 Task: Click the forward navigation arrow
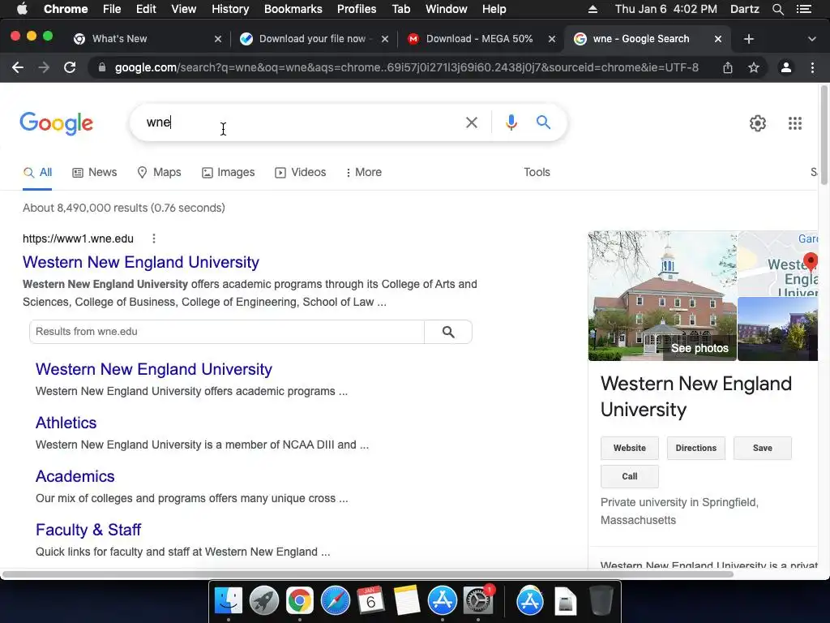click(x=44, y=67)
